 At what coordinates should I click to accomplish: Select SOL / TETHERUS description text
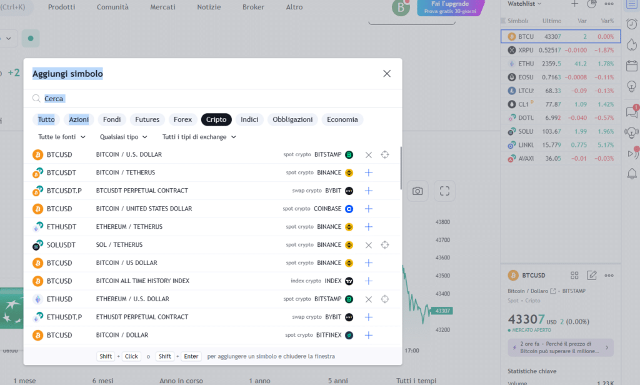pos(119,245)
